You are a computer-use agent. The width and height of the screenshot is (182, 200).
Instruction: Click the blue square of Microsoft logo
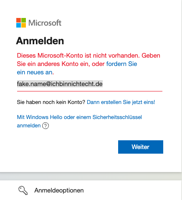(x=18, y=25)
